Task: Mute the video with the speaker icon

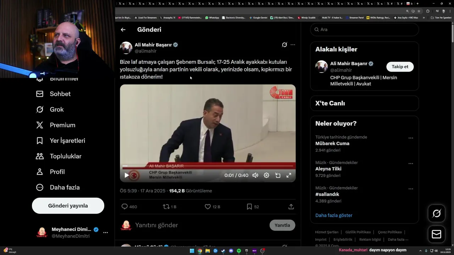Action: 255,175
